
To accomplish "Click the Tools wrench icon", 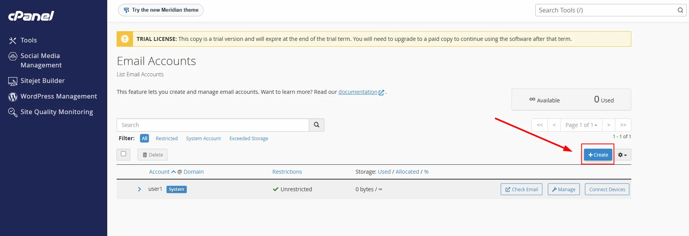I will coord(12,41).
